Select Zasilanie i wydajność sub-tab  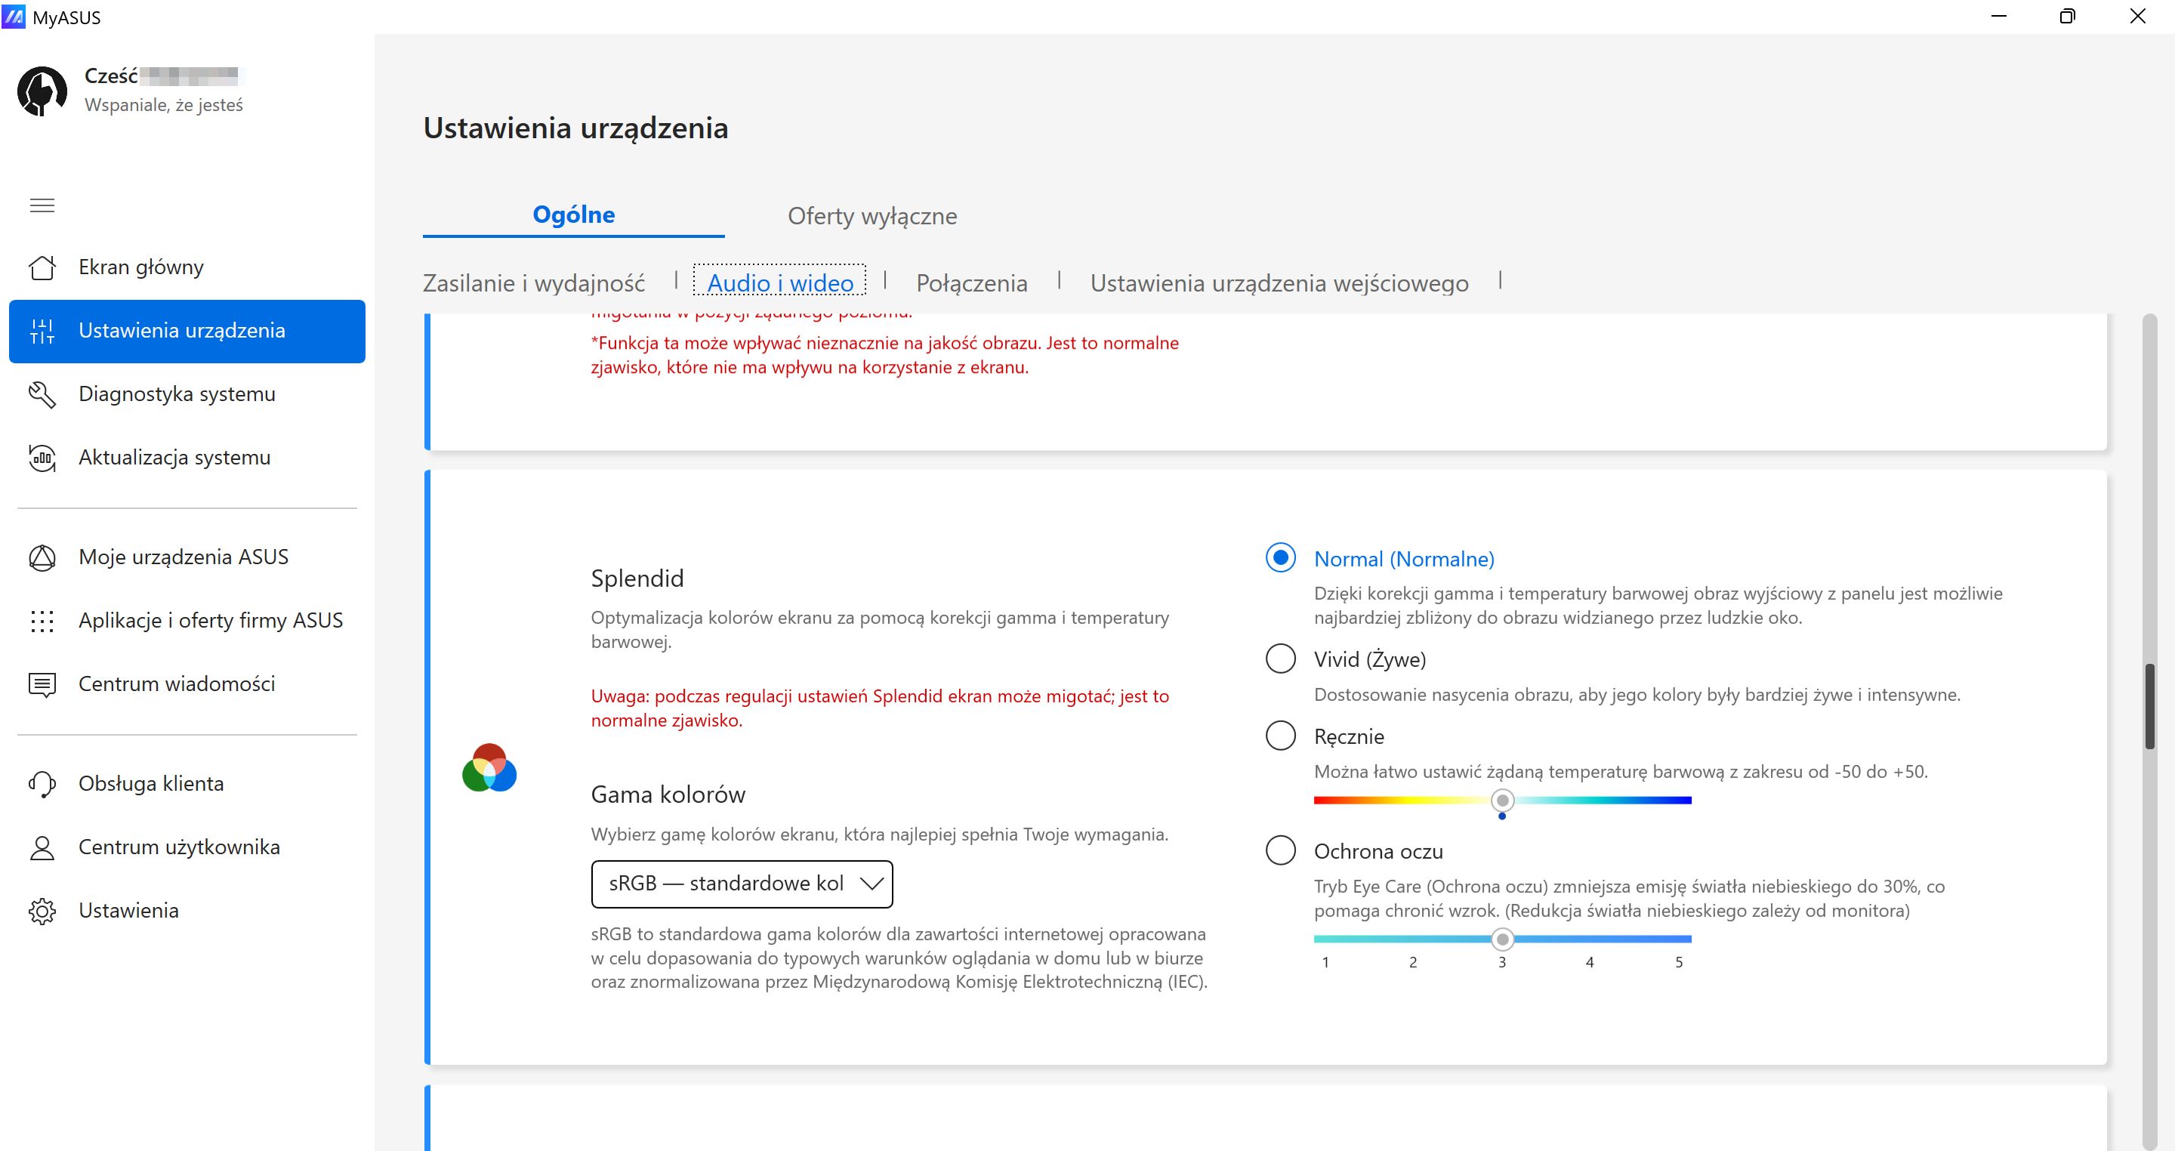coord(534,283)
